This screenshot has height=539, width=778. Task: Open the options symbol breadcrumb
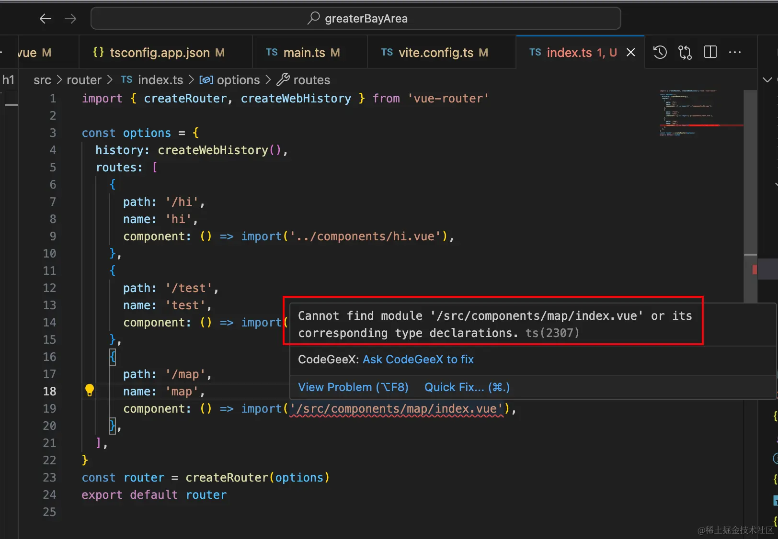[x=230, y=80]
